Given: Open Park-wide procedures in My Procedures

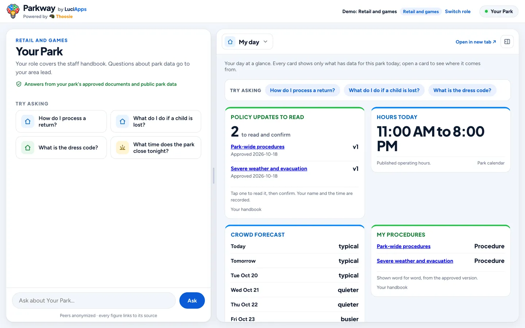Looking at the screenshot, I should pos(404,246).
